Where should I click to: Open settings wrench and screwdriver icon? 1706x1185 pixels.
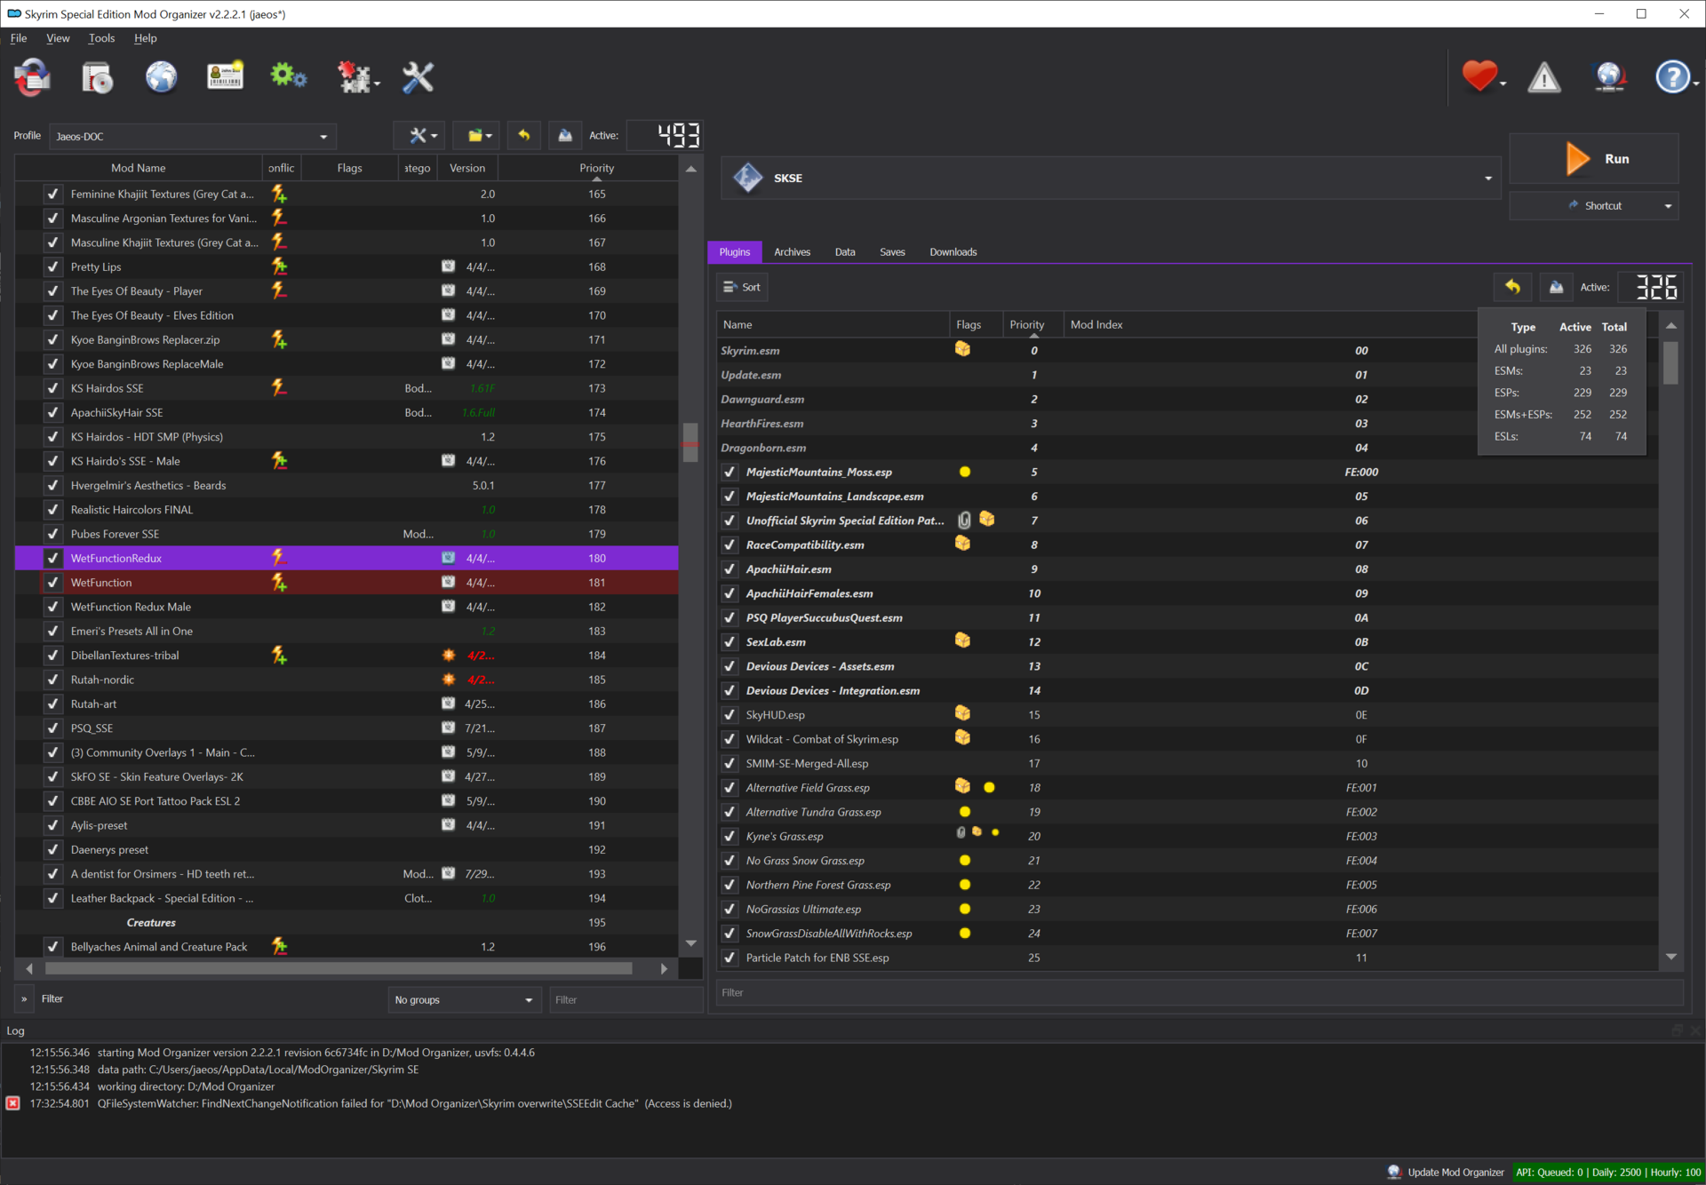pos(418,77)
